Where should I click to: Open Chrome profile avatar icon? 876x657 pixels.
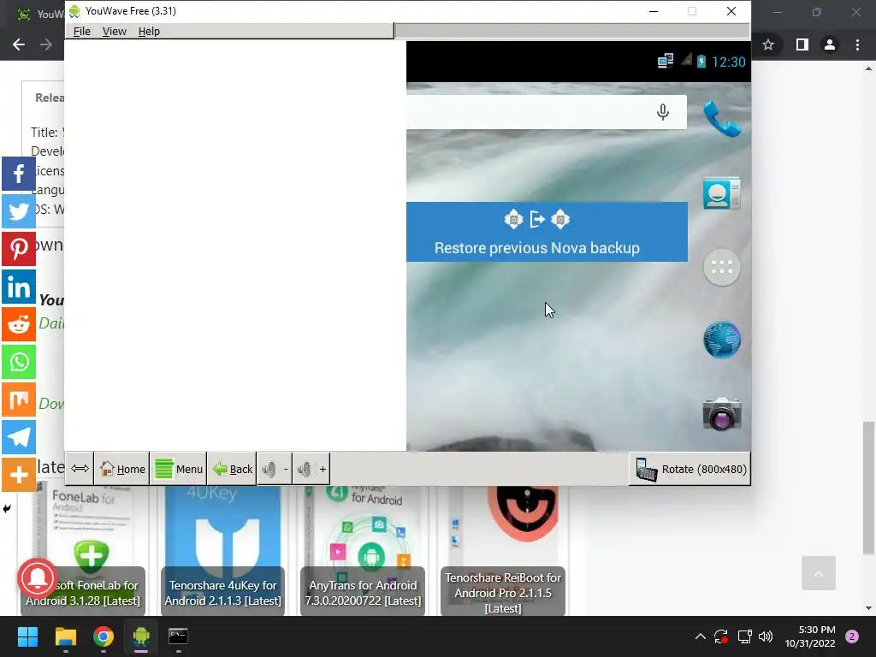tap(830, 44)
